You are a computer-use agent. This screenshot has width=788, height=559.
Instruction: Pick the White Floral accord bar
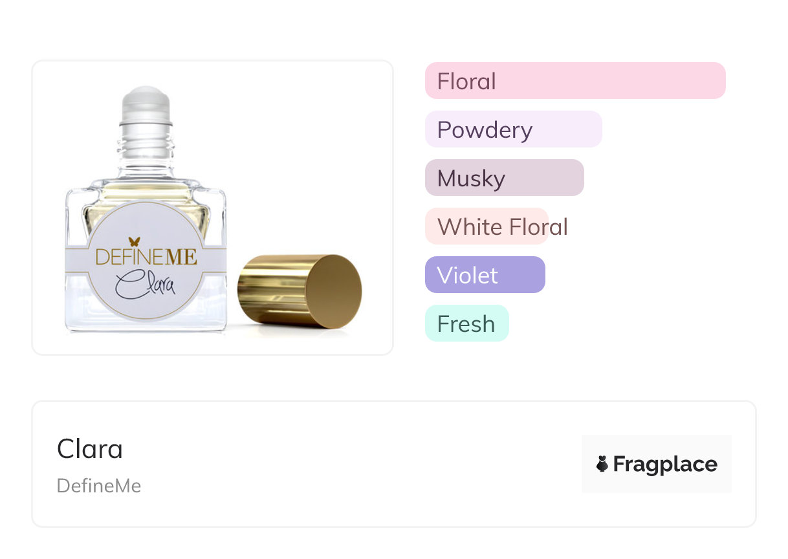487,226
